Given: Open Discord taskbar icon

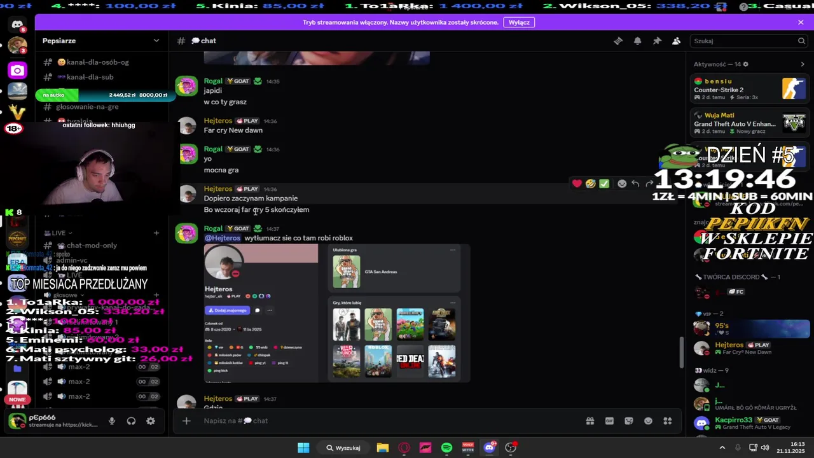Looking at the screenshot, I should point(489,448).
